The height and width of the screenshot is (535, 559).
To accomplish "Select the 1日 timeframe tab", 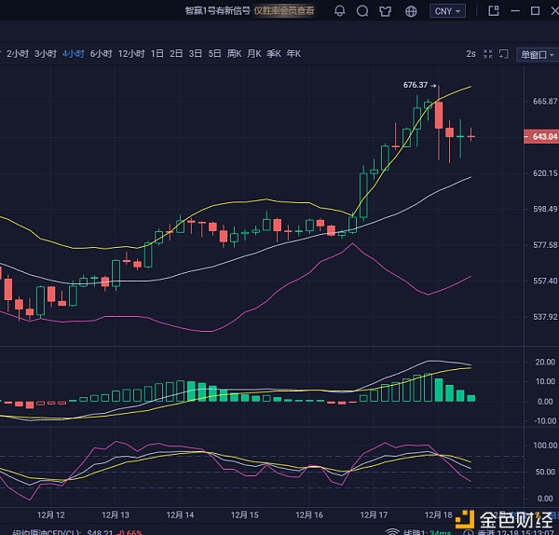I will click(157, 54).
